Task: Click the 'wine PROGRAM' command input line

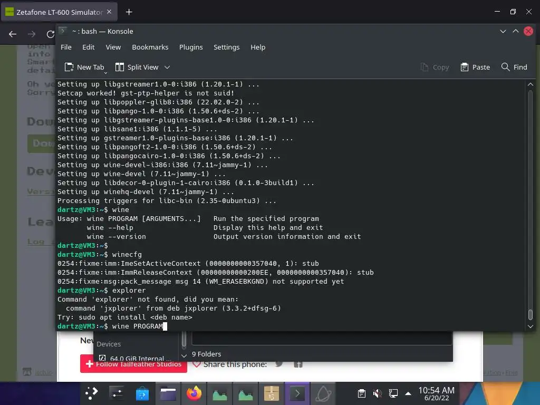Action: click(112, 326)
